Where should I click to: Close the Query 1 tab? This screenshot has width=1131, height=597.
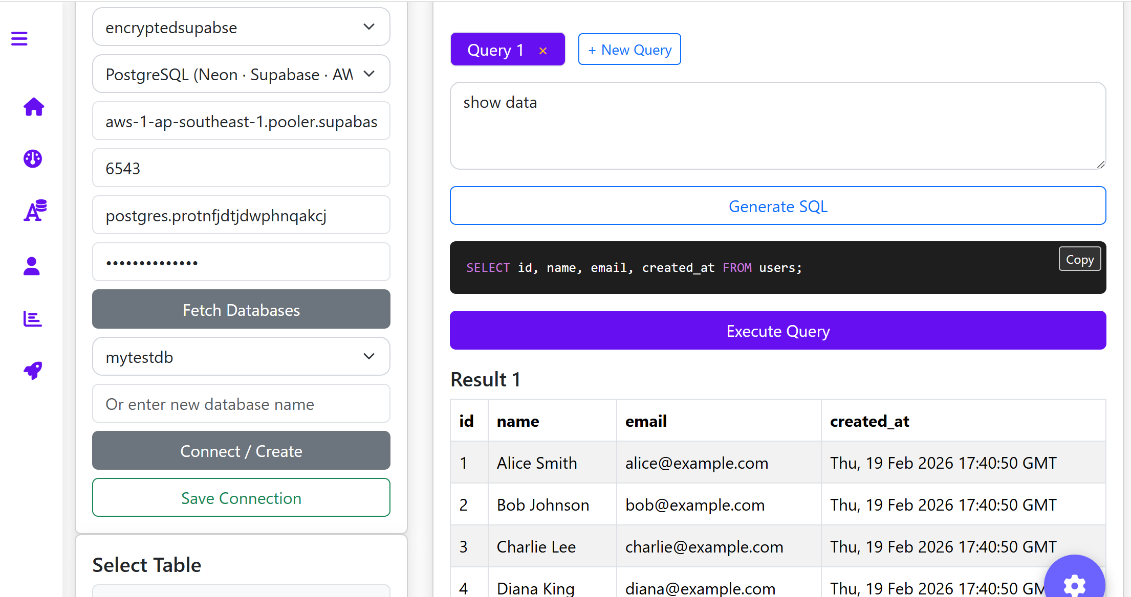click(543, 51)
